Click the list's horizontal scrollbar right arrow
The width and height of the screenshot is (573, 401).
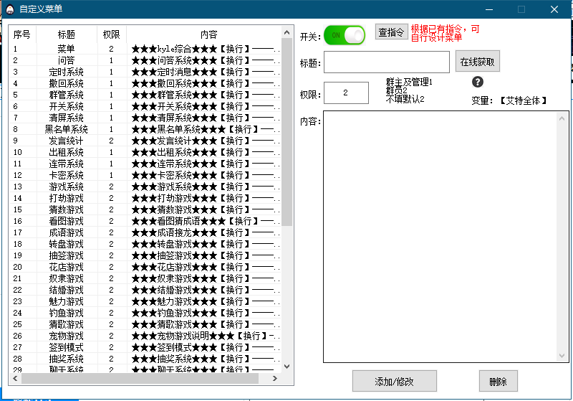(x=275, y=378)
